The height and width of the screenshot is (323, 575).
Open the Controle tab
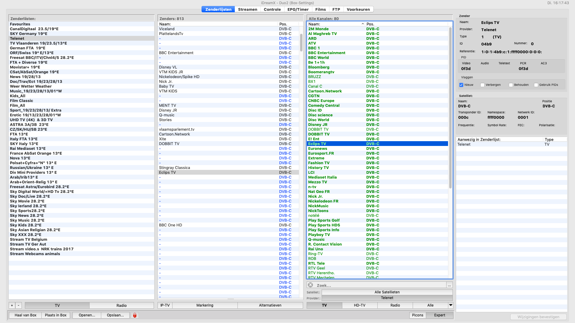tap(272, 9)
